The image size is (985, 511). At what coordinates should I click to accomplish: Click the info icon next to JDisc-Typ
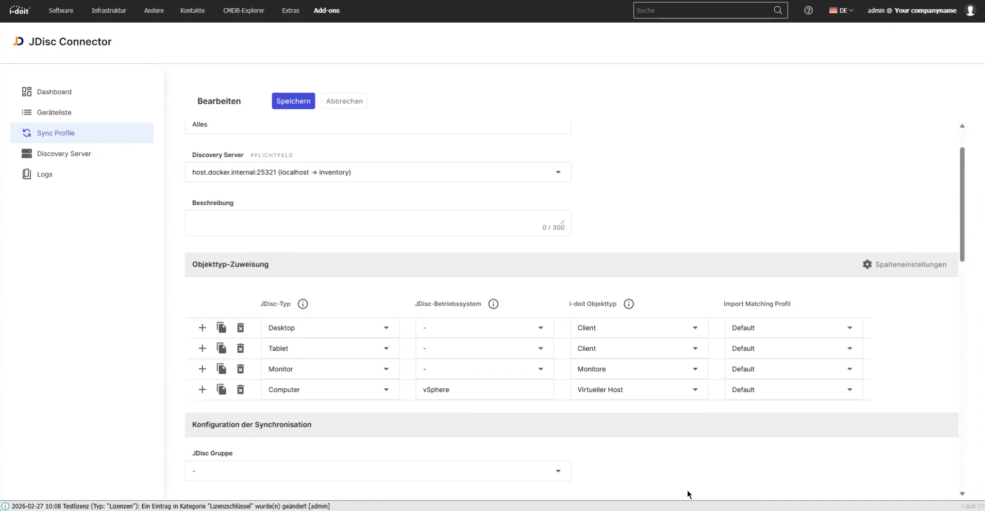coord(302,304)
